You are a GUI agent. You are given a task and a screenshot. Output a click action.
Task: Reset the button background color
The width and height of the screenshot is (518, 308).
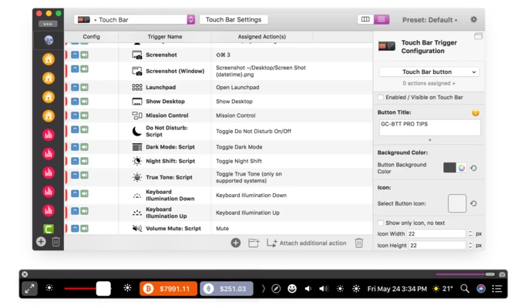pos(473,168)
